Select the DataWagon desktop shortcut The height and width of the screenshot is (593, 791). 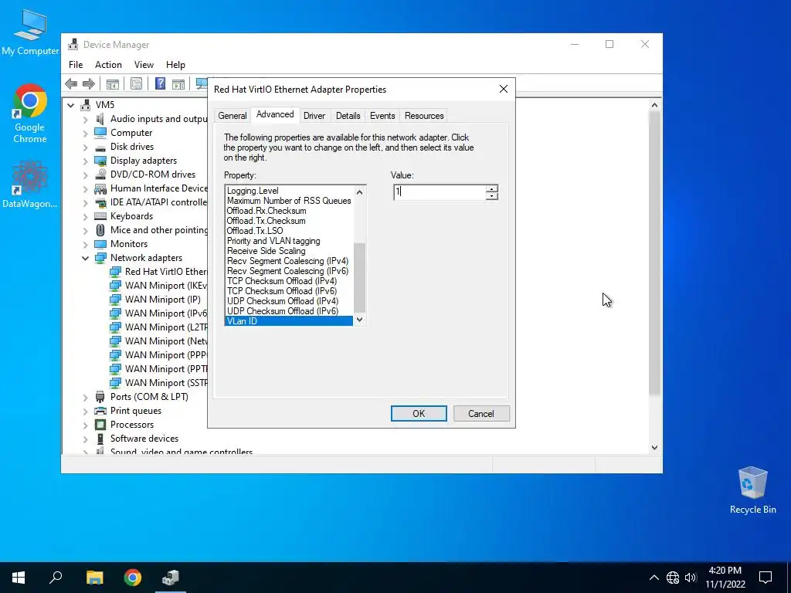click(30, 185)
